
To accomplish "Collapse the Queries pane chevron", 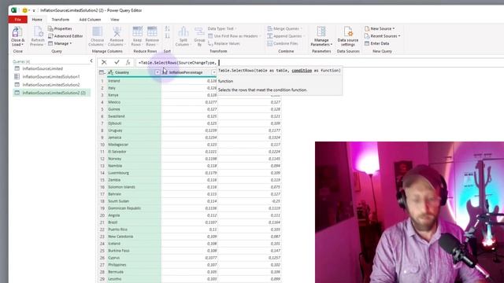I will 91,61.
